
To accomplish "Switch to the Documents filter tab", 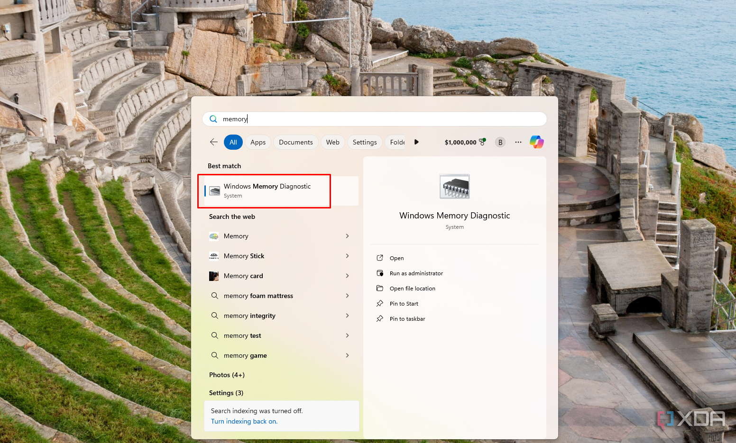I will (296, 142).
